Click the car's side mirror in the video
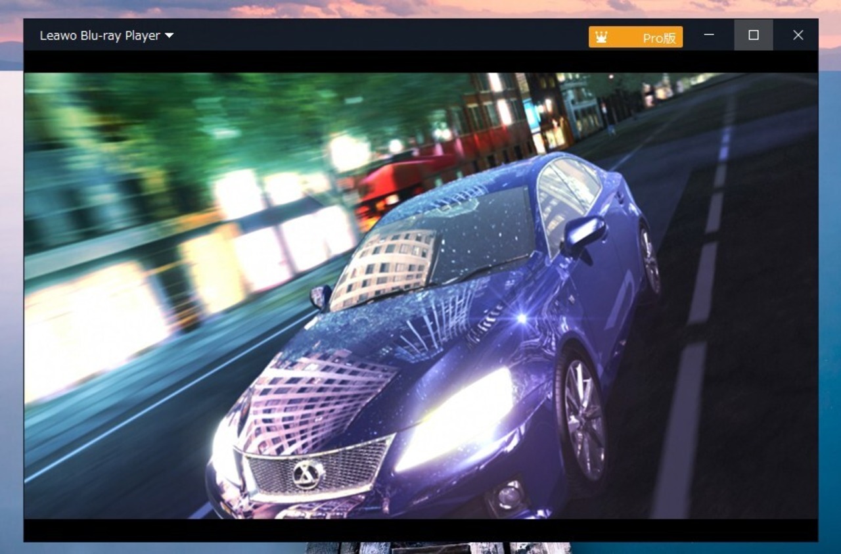This screenshot has width=841, height=554. (x=583, y=233)
